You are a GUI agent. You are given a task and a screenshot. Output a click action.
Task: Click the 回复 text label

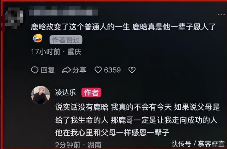point(48,70)
